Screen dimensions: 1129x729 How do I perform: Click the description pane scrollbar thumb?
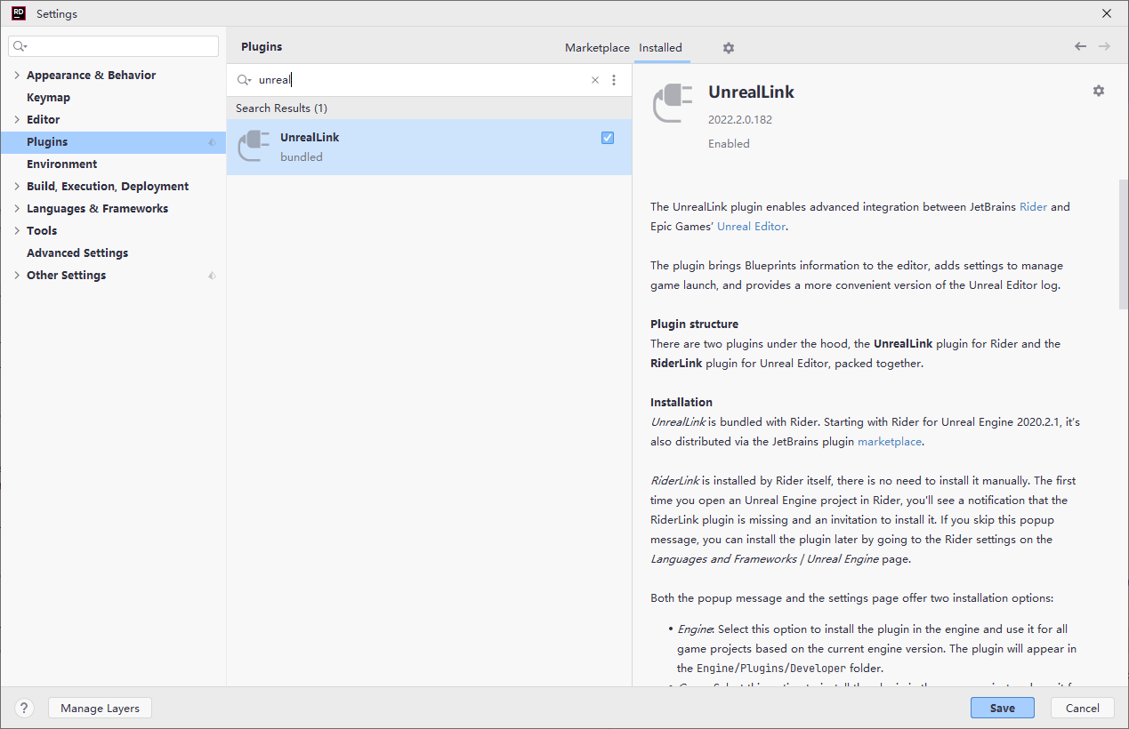[x=1124, y=244]
